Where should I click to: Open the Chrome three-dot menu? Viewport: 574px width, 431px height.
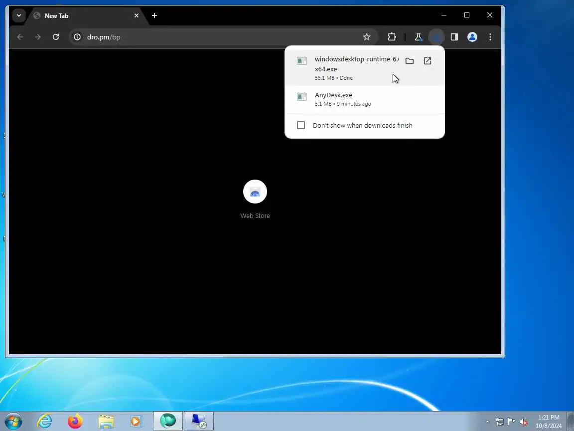coord(490,37)
